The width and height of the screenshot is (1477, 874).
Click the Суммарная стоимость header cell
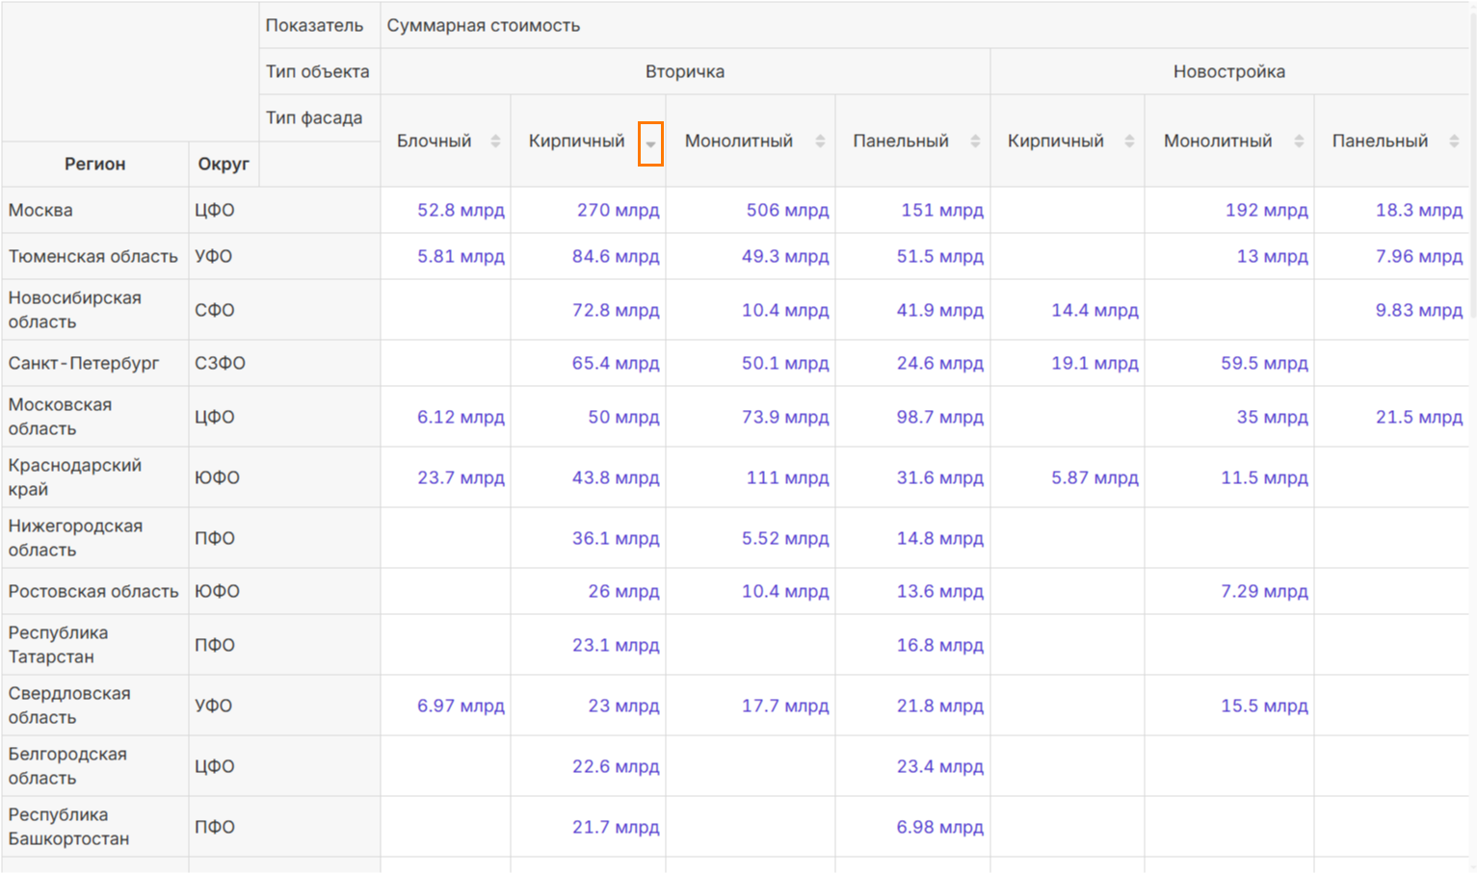pos(484,26)
